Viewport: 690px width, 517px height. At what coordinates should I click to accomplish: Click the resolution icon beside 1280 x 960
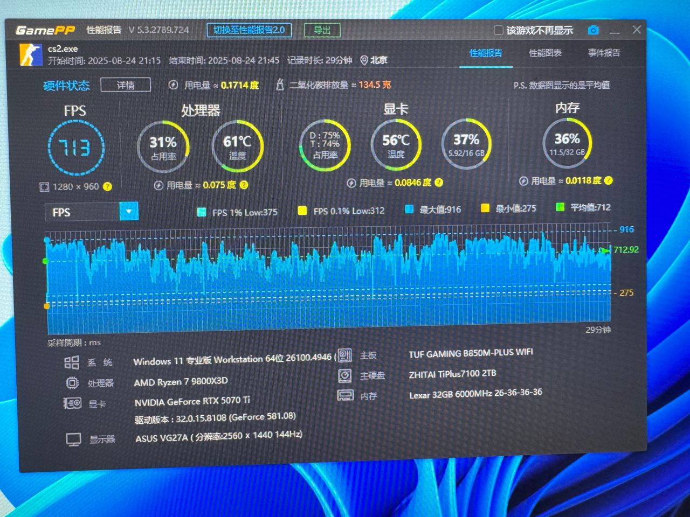pyautogui.click(x=44, y=187)
